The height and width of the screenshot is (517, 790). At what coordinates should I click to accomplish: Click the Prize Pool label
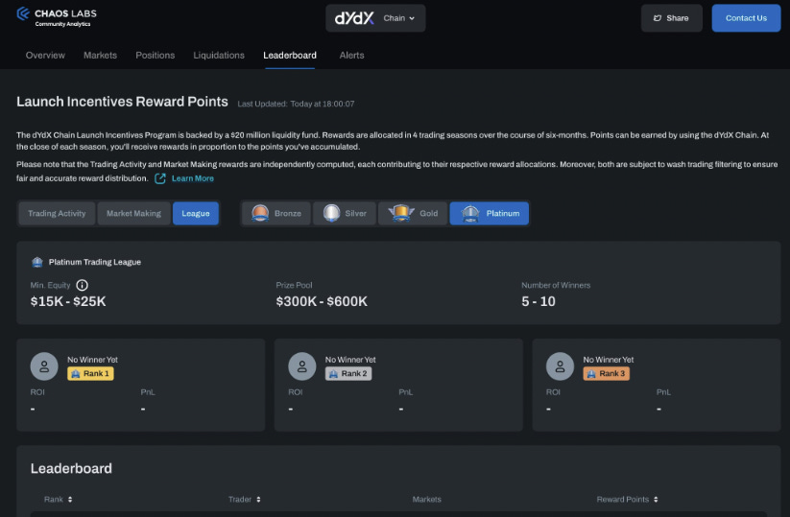(295, 286)
